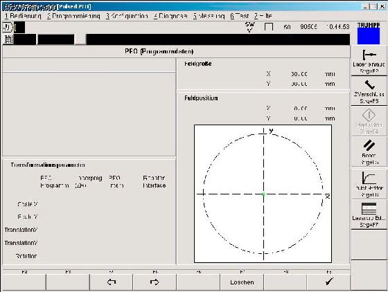This screenshot has height=292, width=388.
Task: Click the Laser ein/aus icon button
Action: [369, 61]
